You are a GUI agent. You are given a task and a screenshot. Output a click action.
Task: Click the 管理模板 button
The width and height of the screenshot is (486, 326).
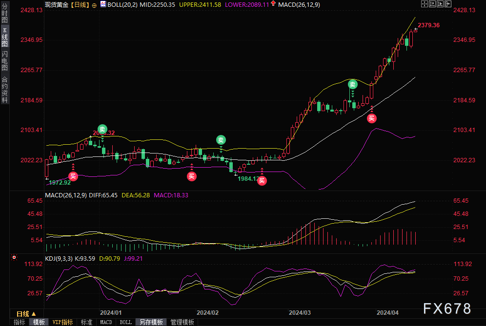click(x=182, y=322)
